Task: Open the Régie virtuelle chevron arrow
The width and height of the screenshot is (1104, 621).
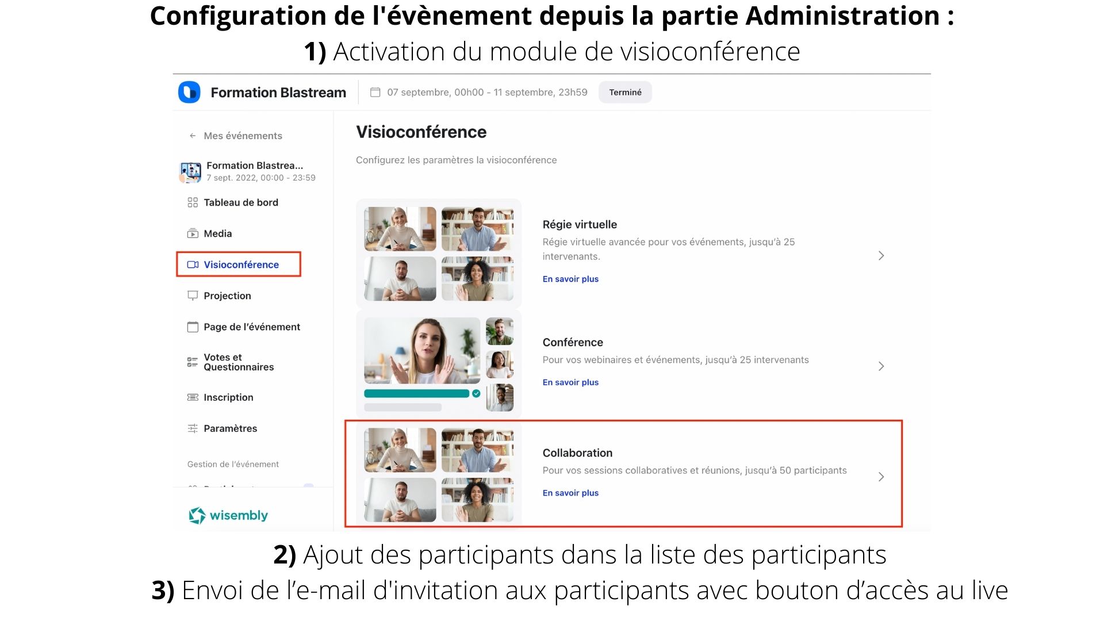Action: click(881, 255)
